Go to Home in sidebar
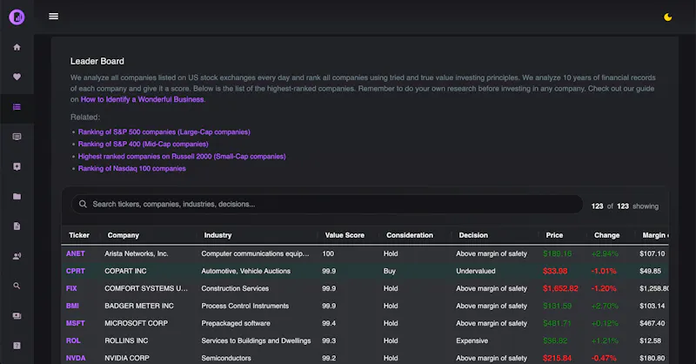Screen dimensions: 696x364 (17, 47)
